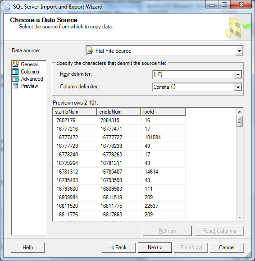Open Help for the wizard
255x261 pixels.
click(27, 247)
